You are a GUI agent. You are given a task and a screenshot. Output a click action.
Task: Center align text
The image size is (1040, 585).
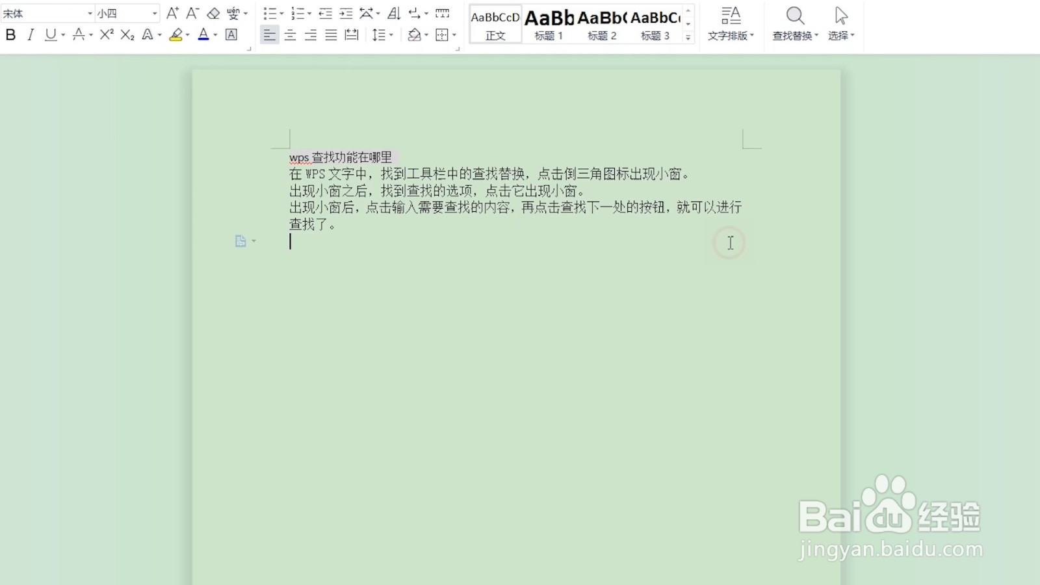290,35
